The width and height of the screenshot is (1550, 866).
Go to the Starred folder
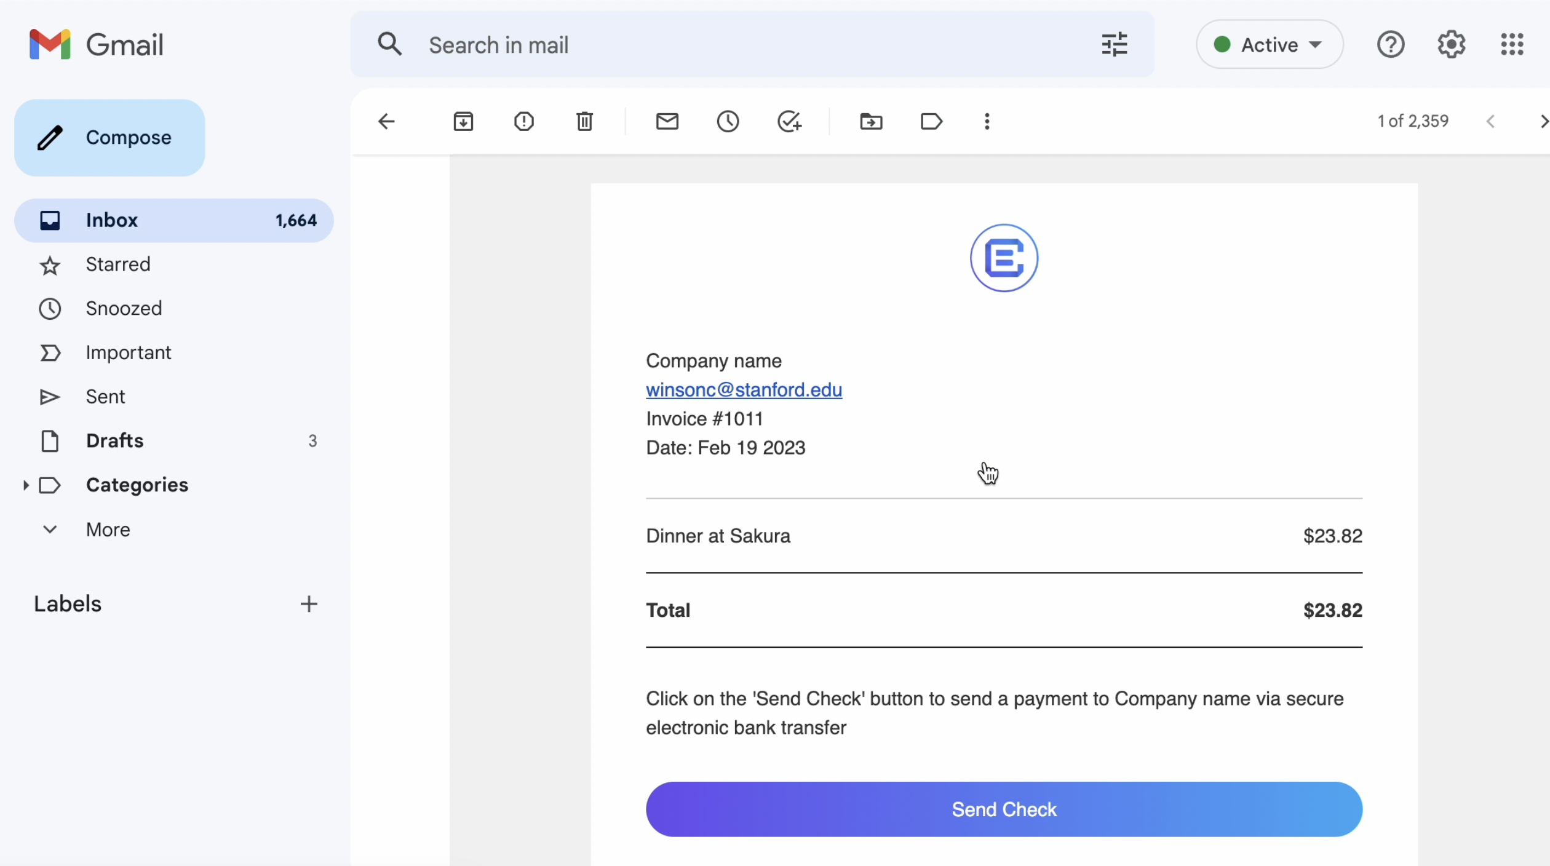point(118,264)
